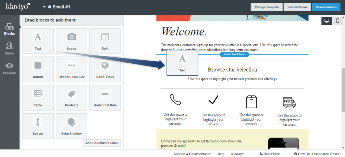
Task: Click the email header banner image
Action: pyautogui.click(x=232, y=18)
